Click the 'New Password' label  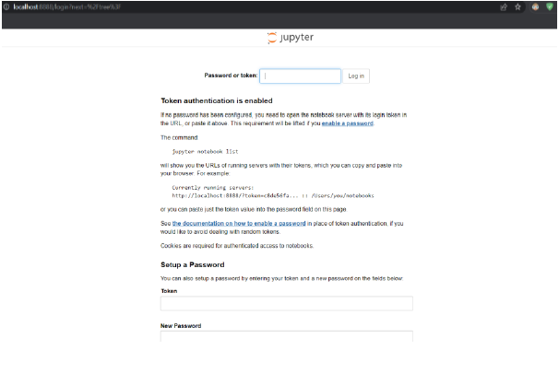tap(181, 326)
